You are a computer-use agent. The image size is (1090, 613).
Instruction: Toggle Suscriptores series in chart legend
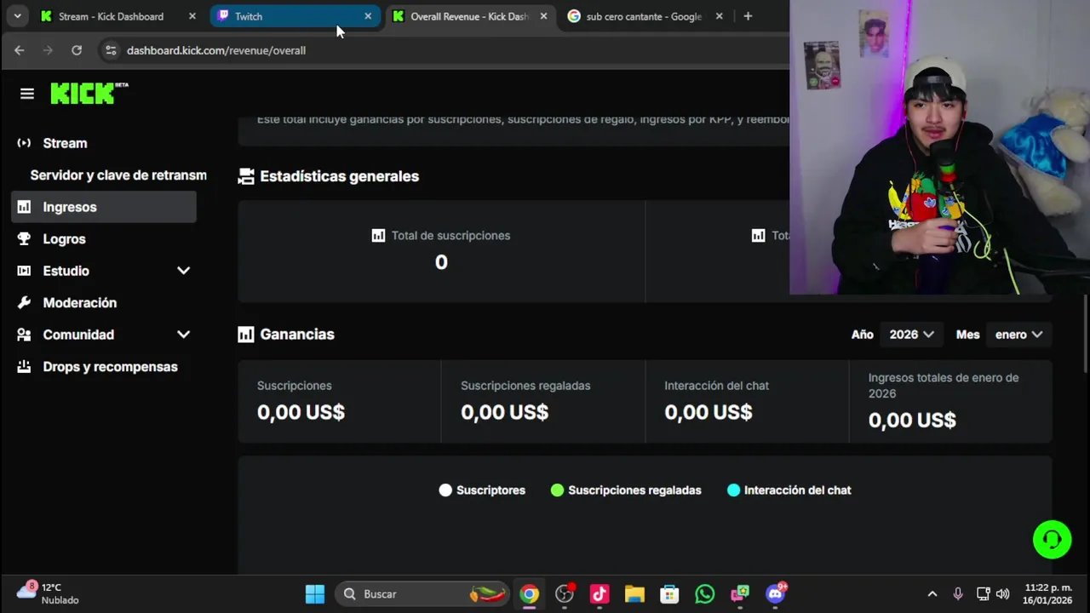click(x=482, y=490)
